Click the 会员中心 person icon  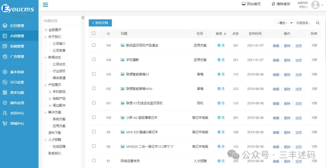(x=5, y=113)
